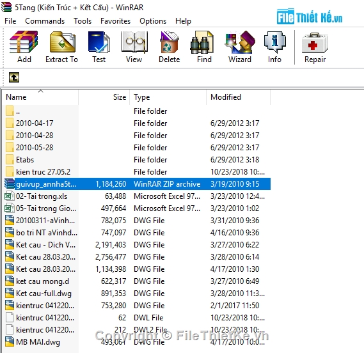364x353 pixels.
Task: Open the Tools menu
Action: click(x=83, y=21)
